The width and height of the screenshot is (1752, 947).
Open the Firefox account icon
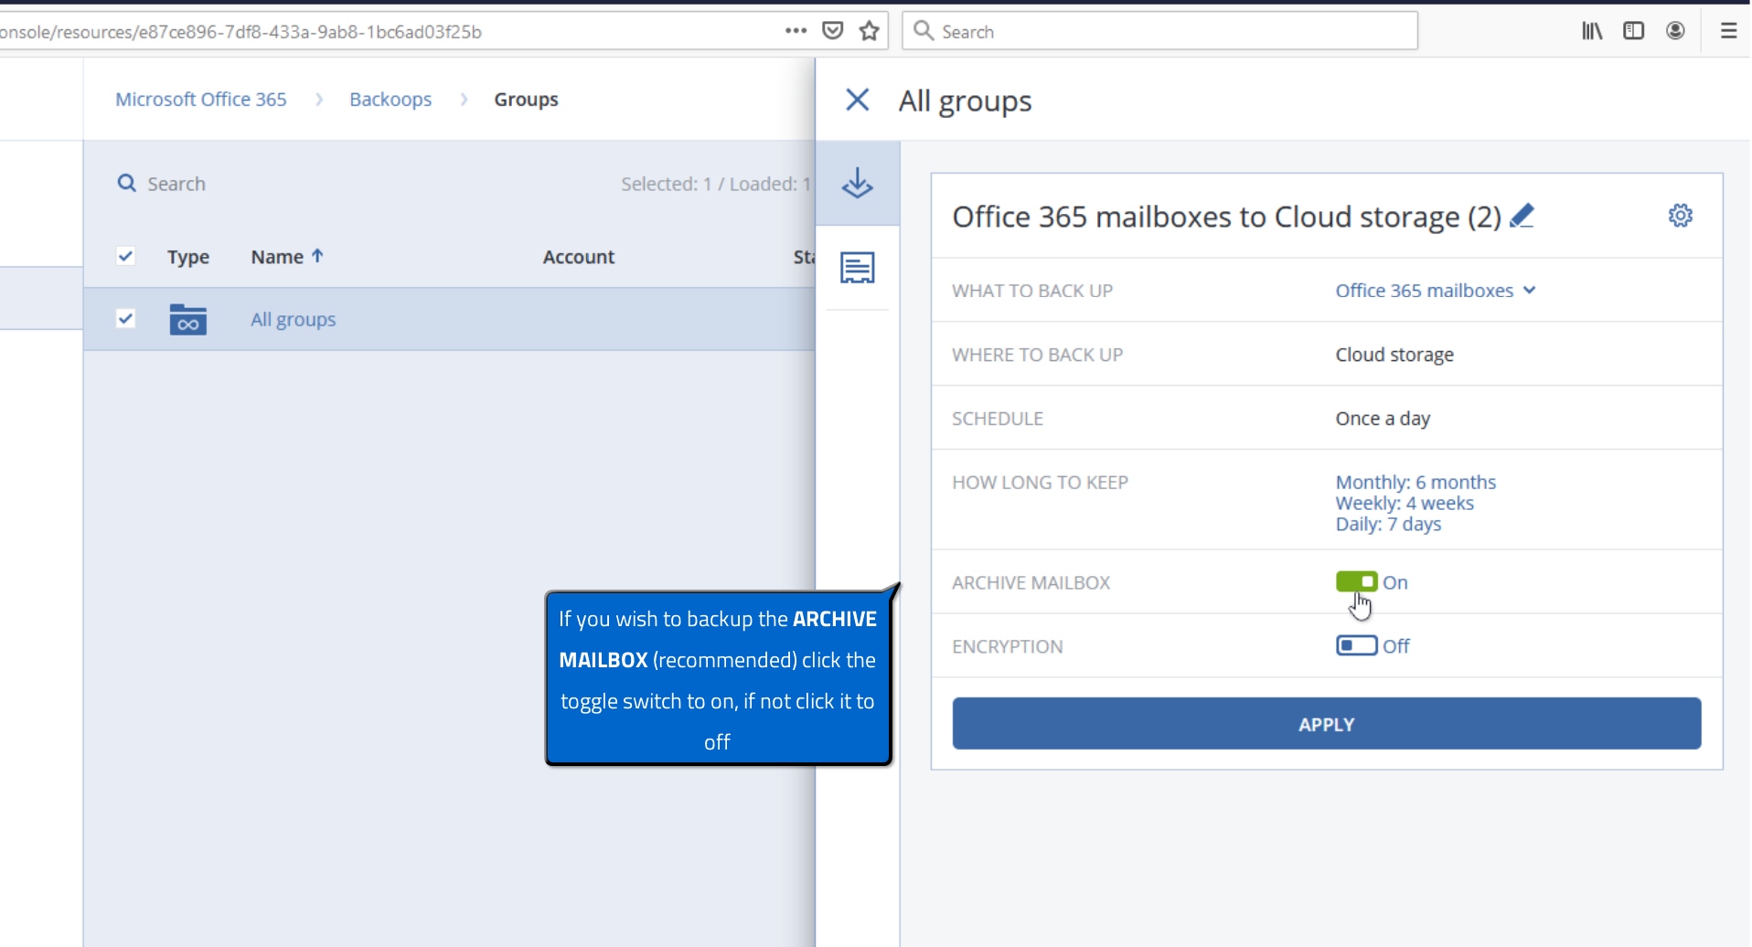coord(1675,31)
